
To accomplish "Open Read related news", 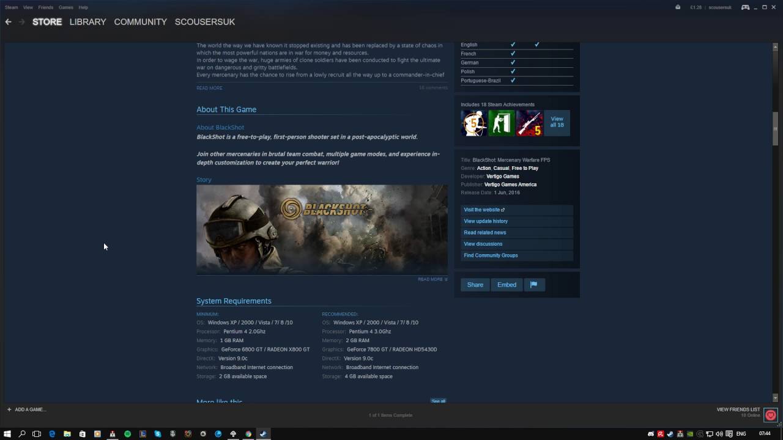I will click(x=517, y=233).
